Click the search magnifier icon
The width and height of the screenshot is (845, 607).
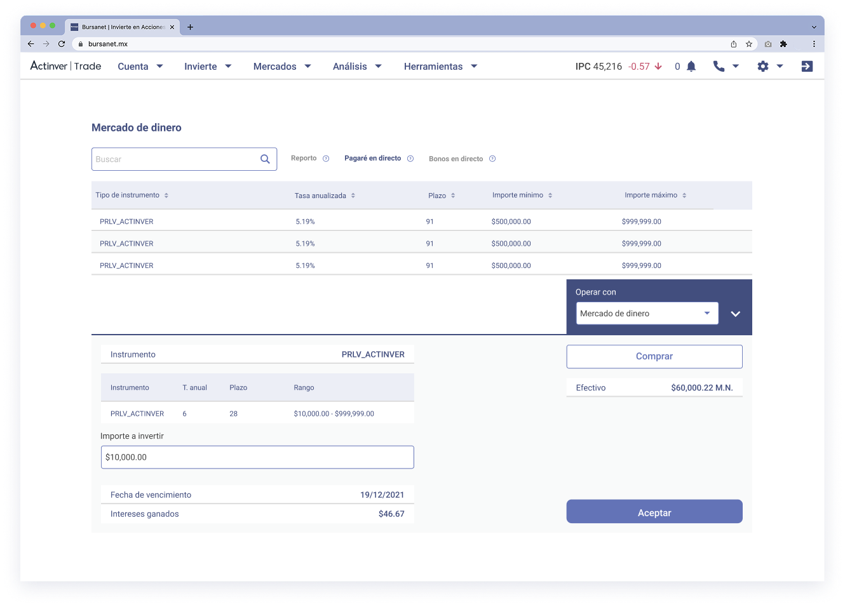(265, 159)
